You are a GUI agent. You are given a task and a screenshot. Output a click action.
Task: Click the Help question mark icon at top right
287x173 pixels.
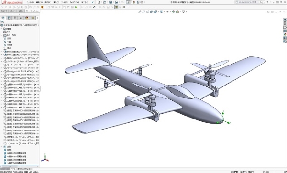[267, 2]
